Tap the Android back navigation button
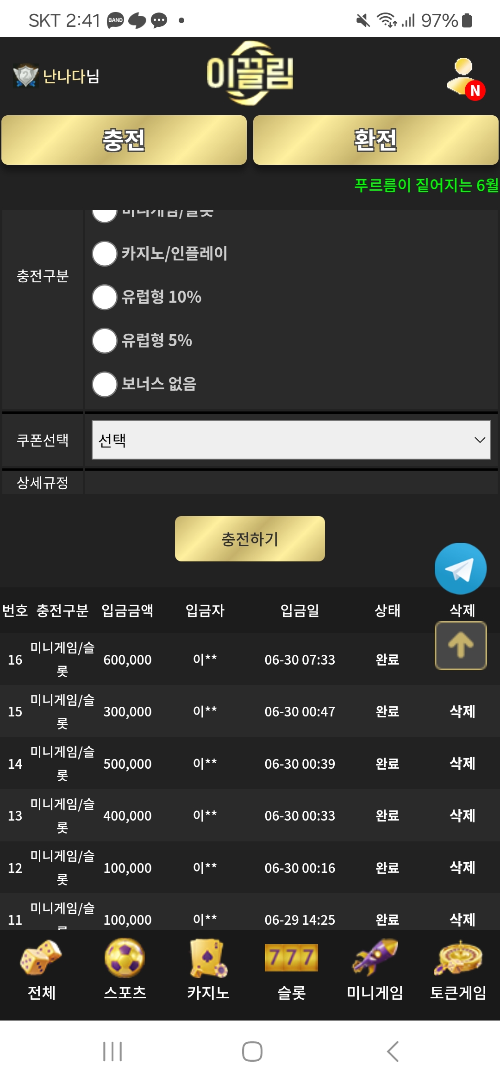The image size is (500, 1083). [x=393, y=1052]
